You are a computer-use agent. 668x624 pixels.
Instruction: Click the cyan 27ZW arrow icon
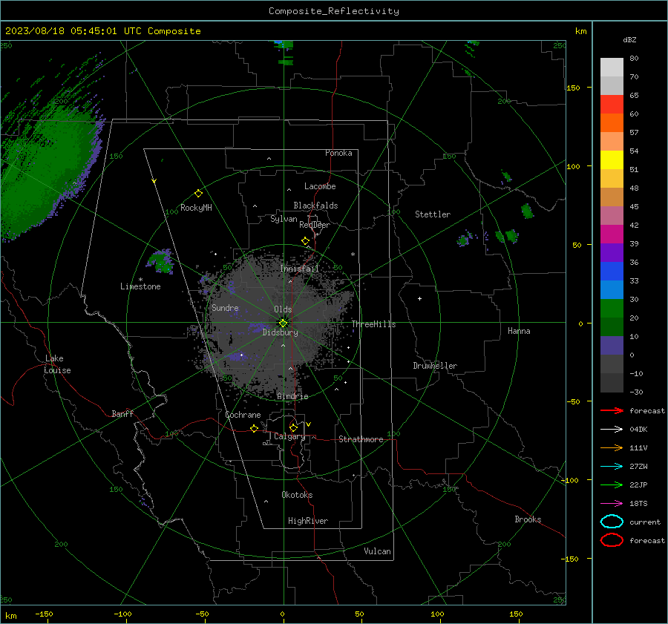(x=612, y=467)
